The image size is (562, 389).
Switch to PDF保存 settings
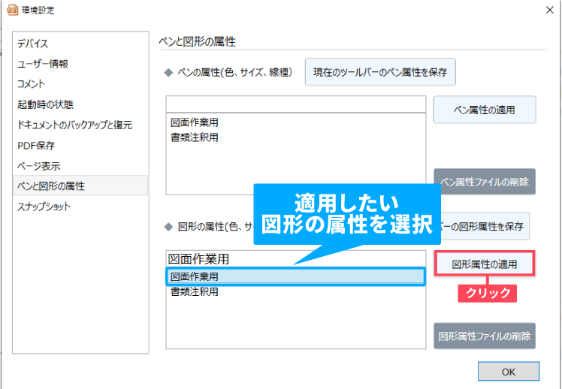36,145
